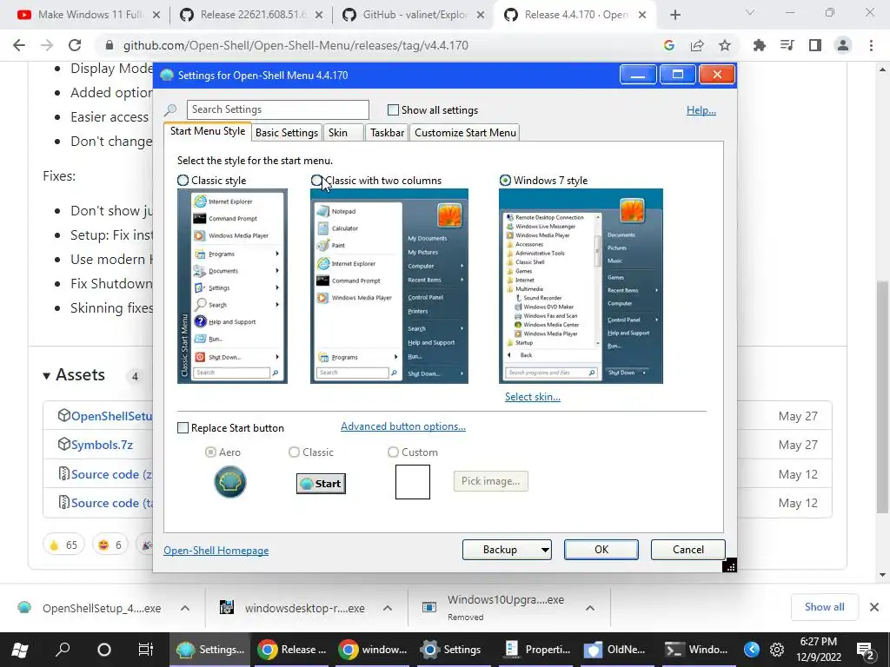
Task: Open Properties window from taskbar
Action: 537,650
